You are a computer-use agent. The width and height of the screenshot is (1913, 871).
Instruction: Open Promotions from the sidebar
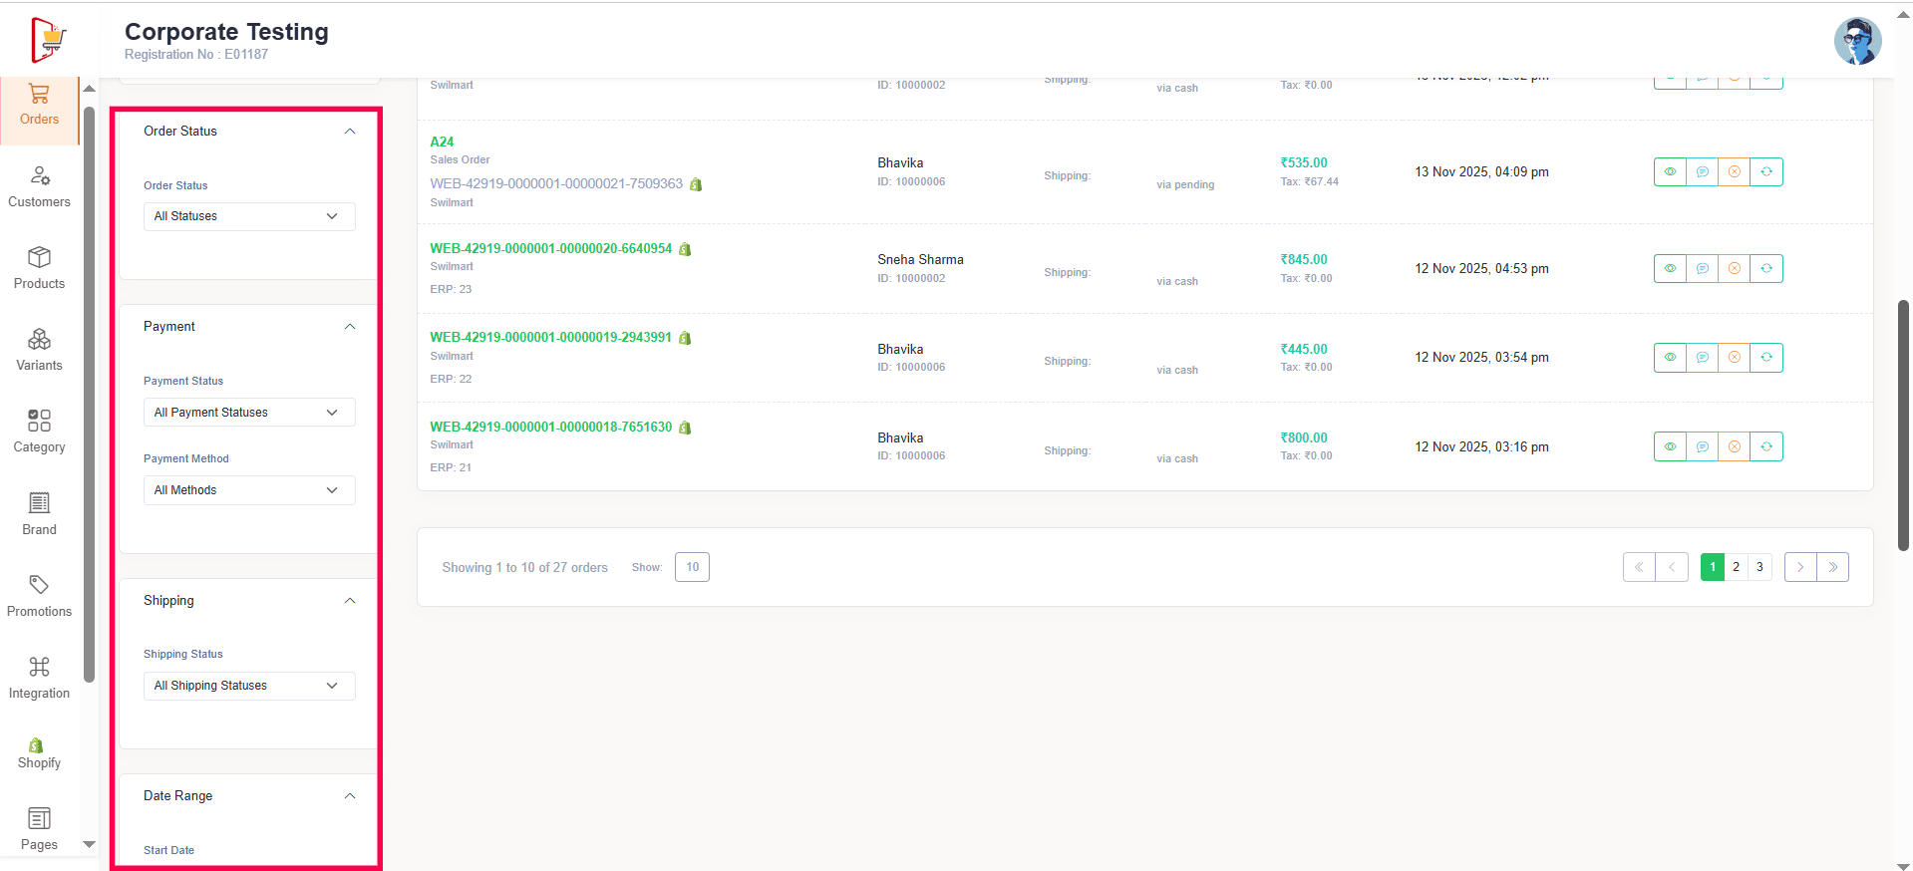point(39,596)
